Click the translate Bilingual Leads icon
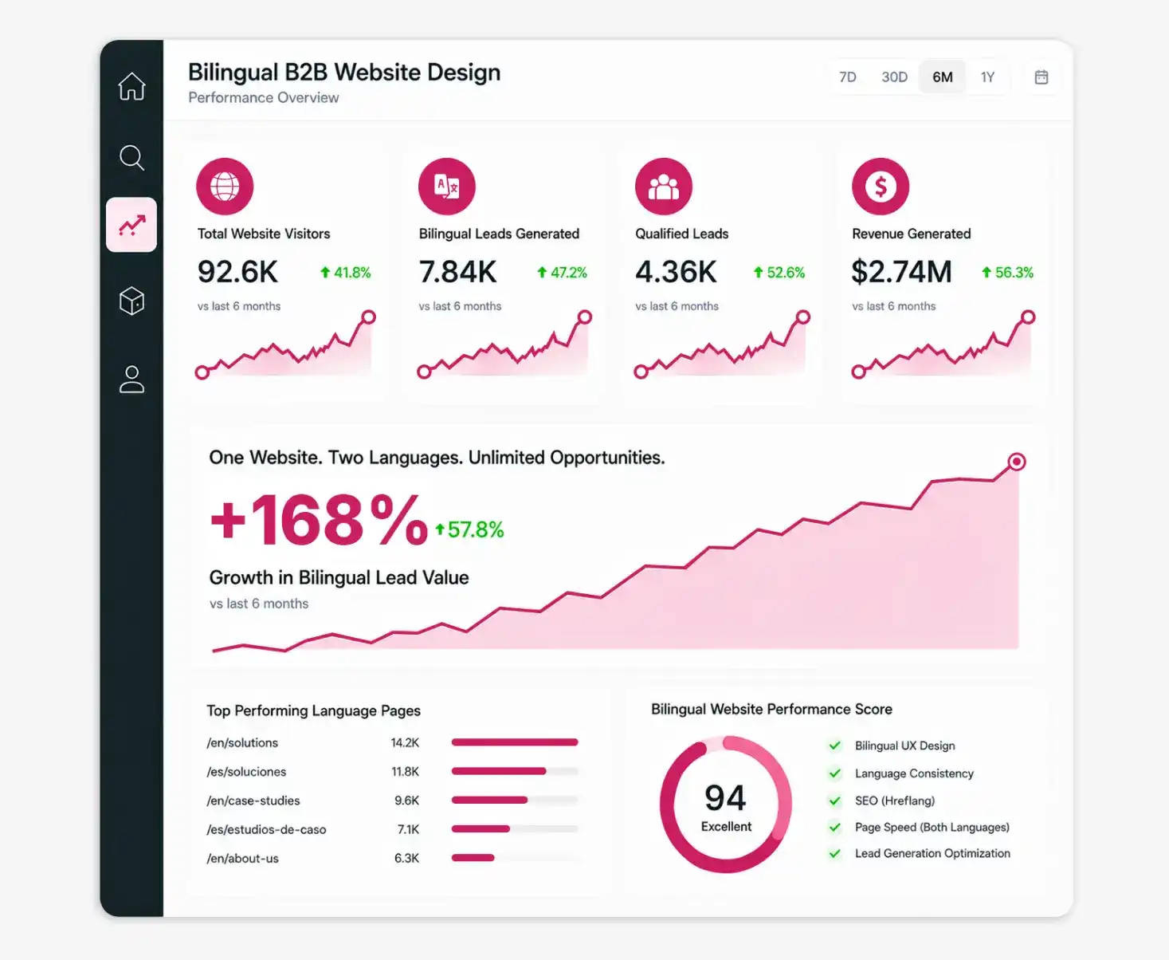1169x960 pixels. point(447,187)
